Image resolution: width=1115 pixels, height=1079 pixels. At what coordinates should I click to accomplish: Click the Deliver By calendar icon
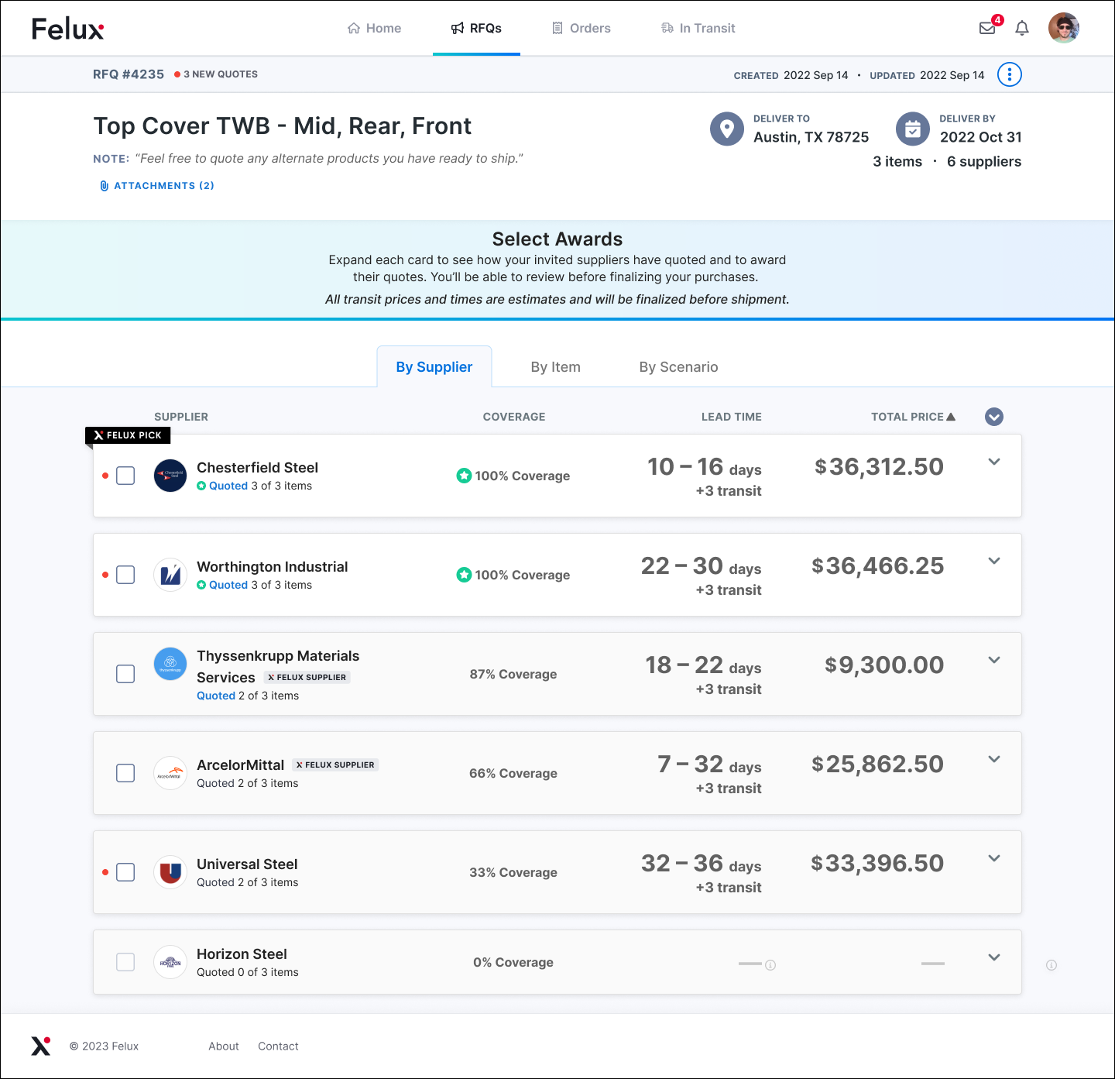coord(913,129)
